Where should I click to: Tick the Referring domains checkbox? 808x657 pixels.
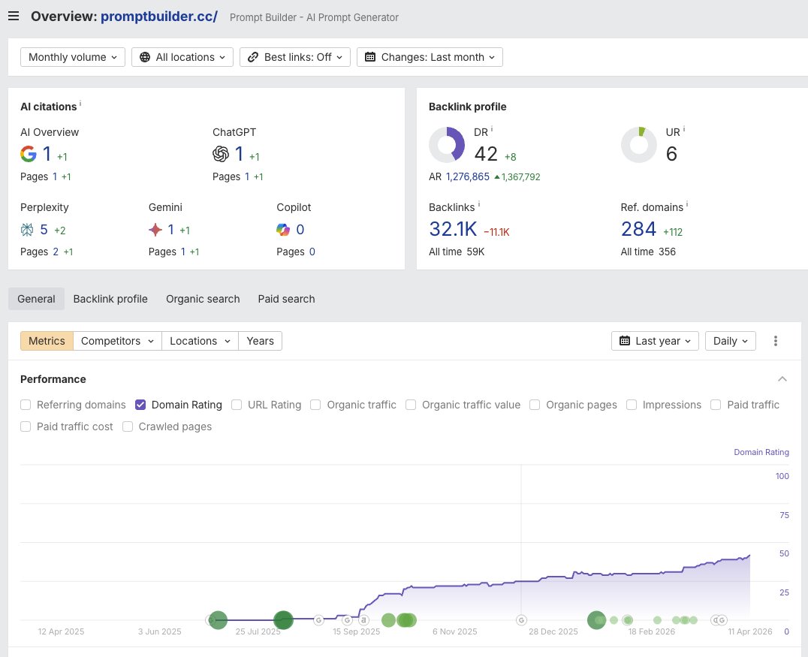click(x=26, y=405)
